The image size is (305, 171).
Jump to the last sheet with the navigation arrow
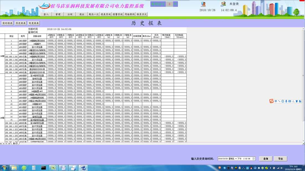pyautogui.click(x=9, y=144)
